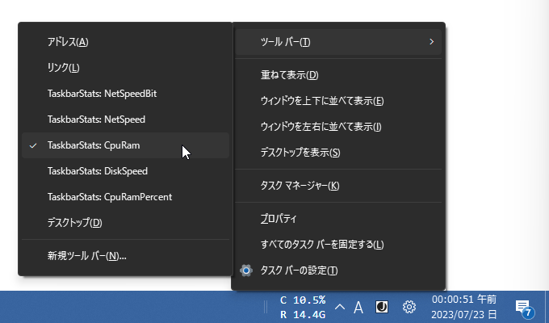Enable TaskbarStats: DiskSpeed toolbar
549x323 pixels.
coord(125,171)
